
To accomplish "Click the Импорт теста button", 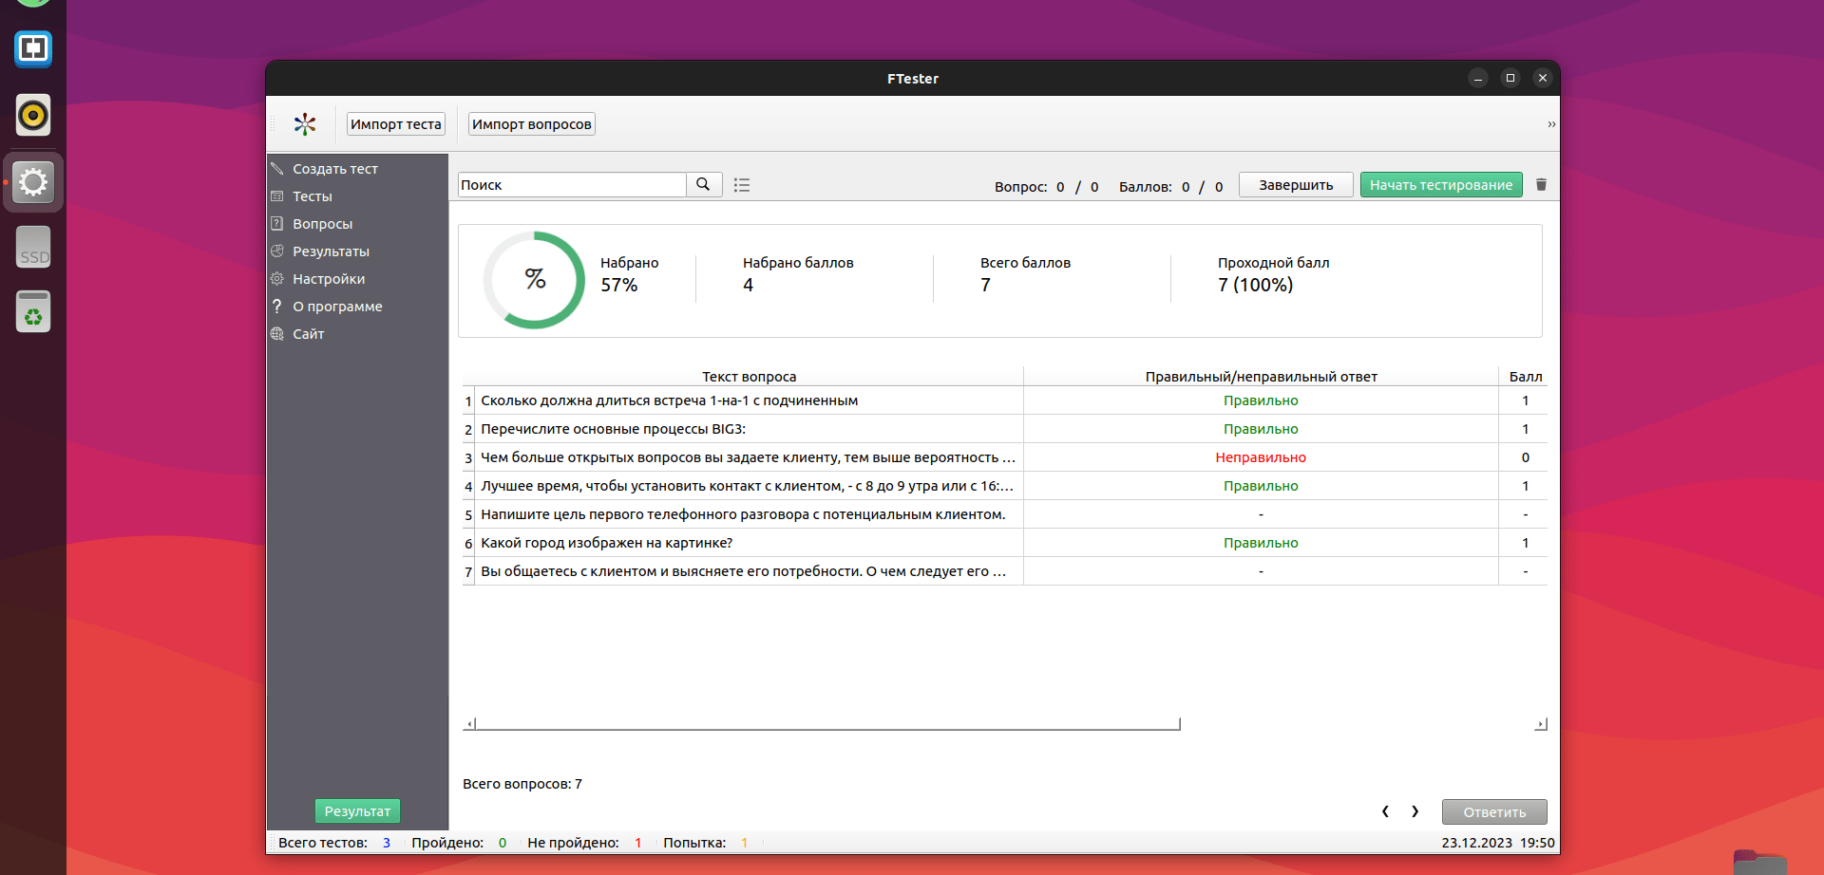I will (395, 124).
